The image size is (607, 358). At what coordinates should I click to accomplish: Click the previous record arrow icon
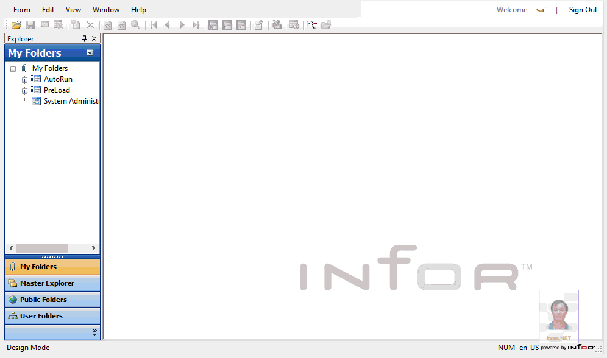[167, 25]
